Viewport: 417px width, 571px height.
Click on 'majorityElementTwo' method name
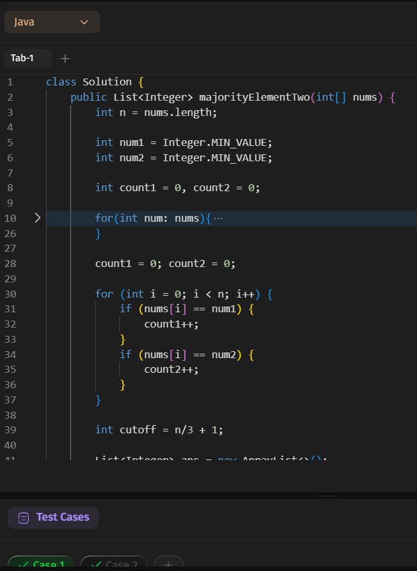[254, 98]
